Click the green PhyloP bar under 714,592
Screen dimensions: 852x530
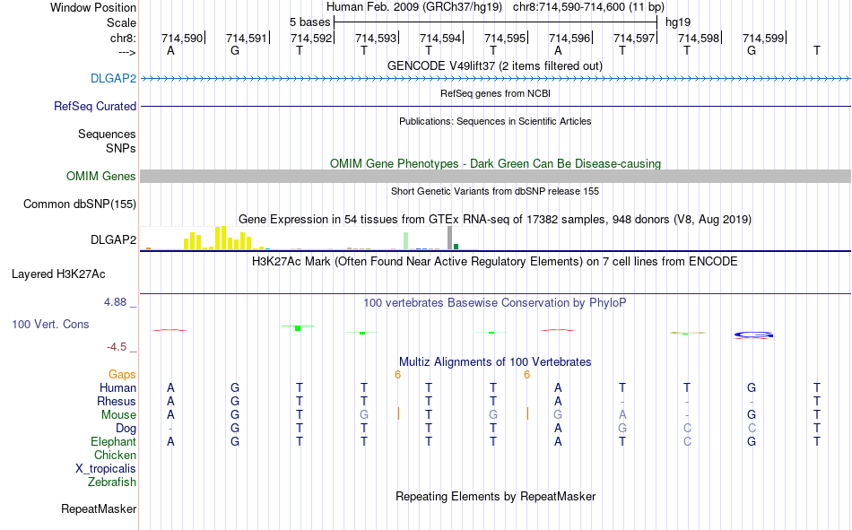point(298,327)
